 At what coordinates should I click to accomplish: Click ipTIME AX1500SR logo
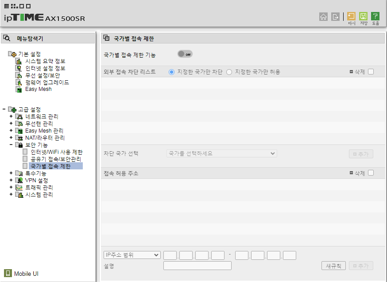(x=44, y=18)
